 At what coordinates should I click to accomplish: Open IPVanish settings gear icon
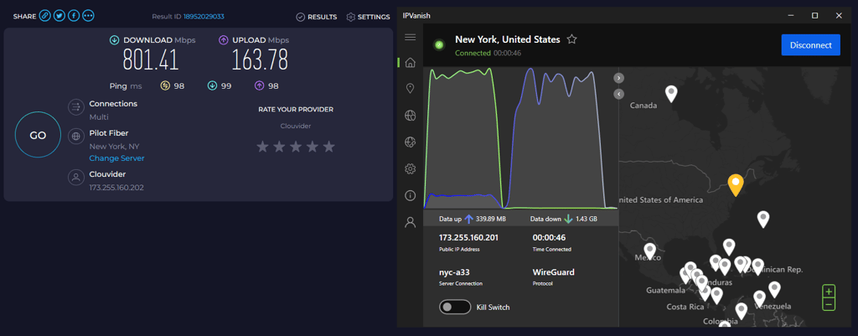(x=410, y=168)
